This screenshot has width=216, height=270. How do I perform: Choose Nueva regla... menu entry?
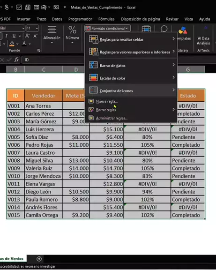(x=131, y=101)
